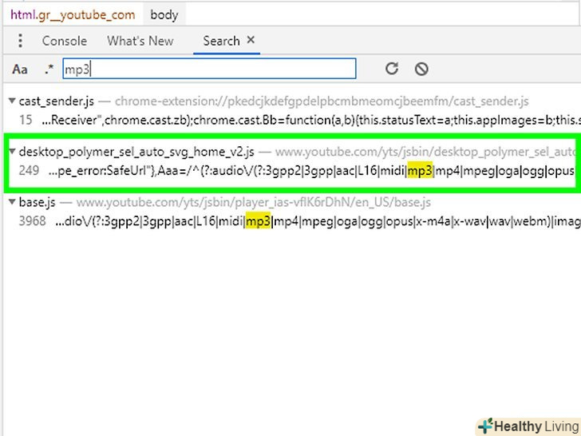Switch to the Console tab
Viewport: 581px width, 436px height.
pyautogui.click(x=65, y=41)
